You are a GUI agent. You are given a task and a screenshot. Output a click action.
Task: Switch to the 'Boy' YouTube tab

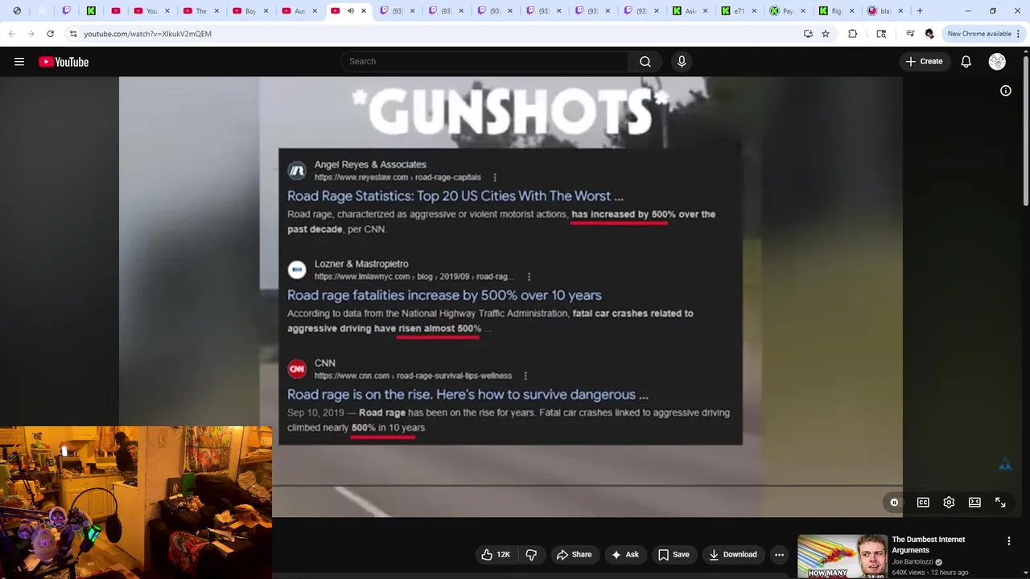click(x=250, y=11)
